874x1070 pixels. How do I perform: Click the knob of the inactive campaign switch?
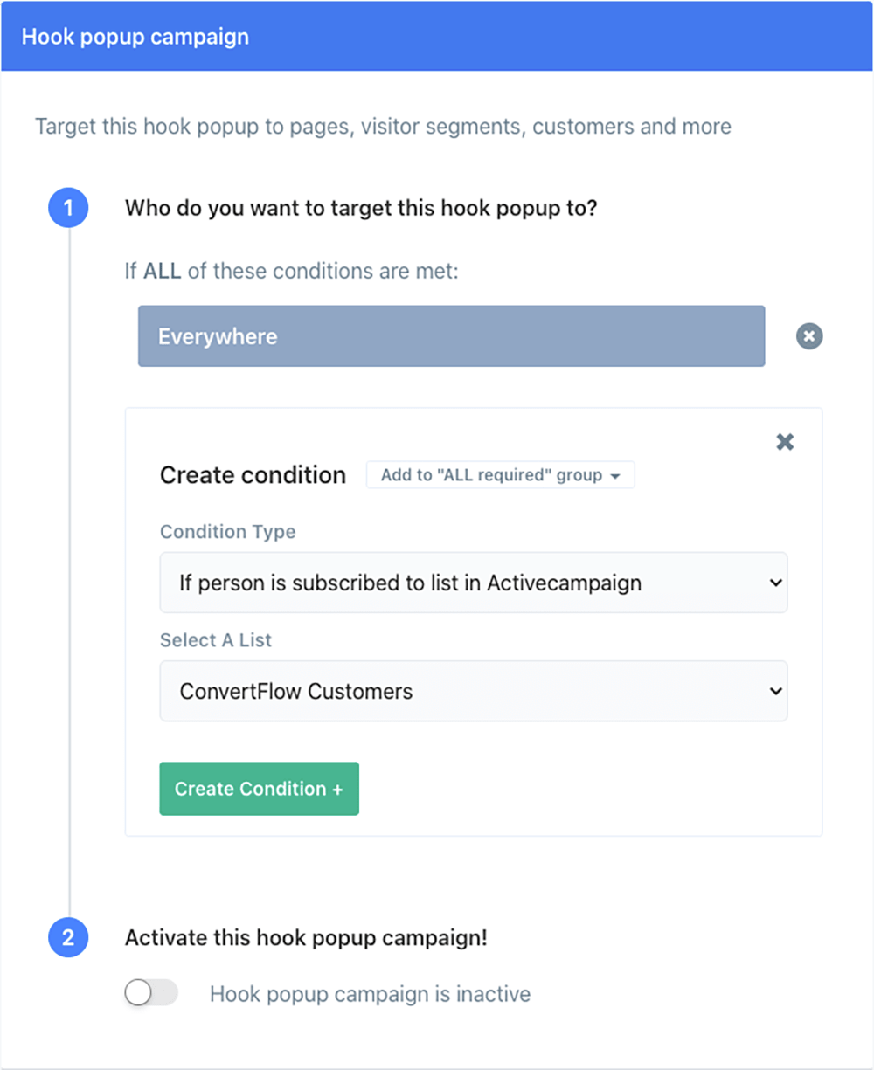(137, 993)
